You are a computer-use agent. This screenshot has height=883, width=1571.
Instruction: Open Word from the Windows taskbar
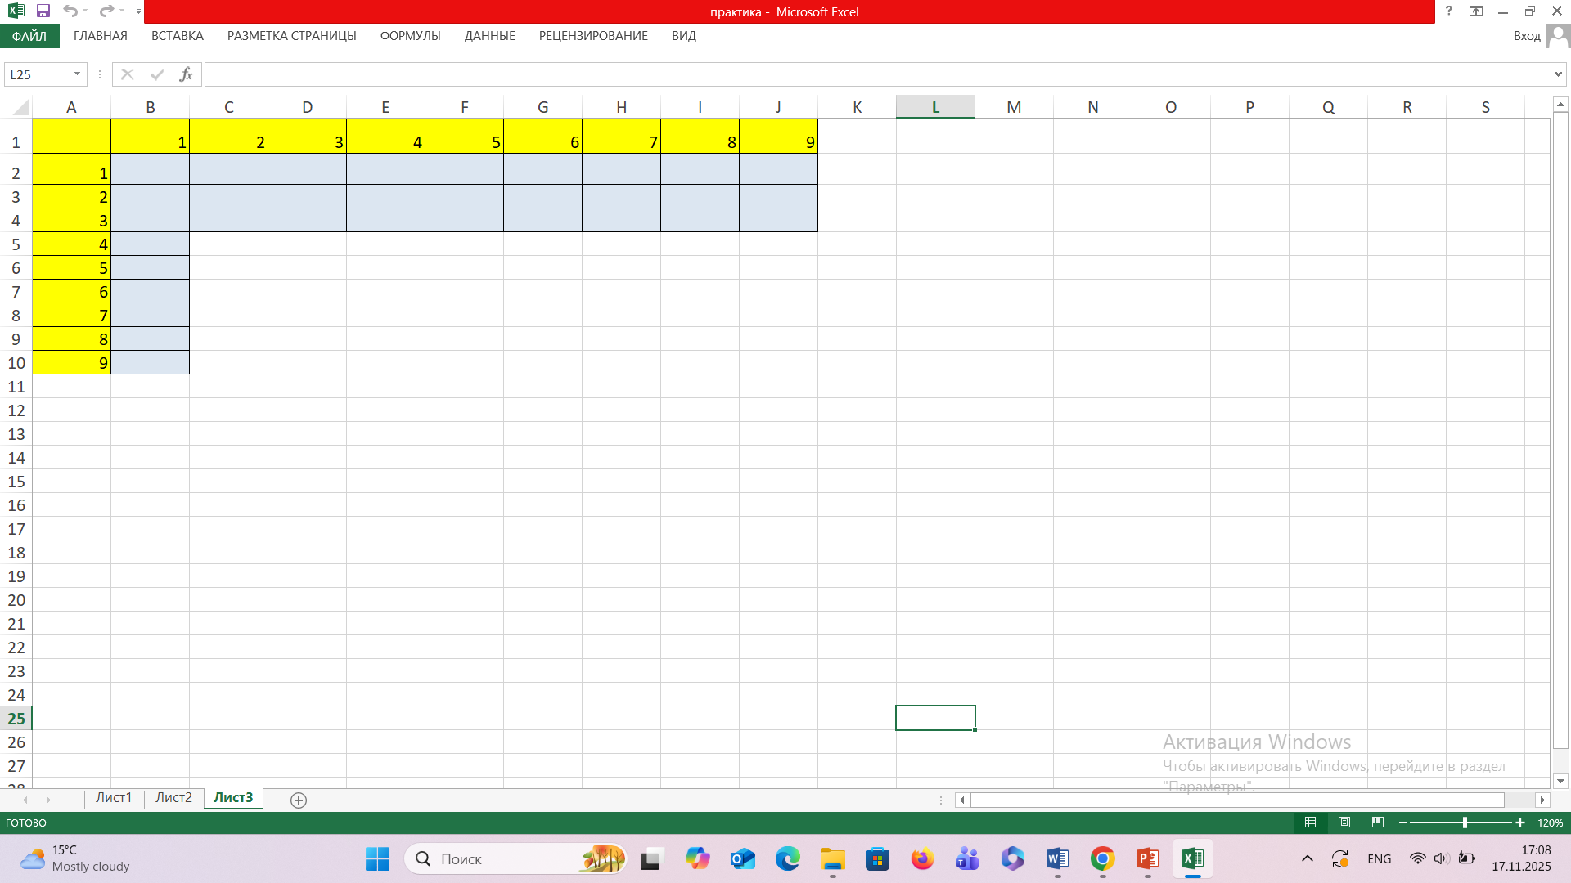coord(1057,858)
